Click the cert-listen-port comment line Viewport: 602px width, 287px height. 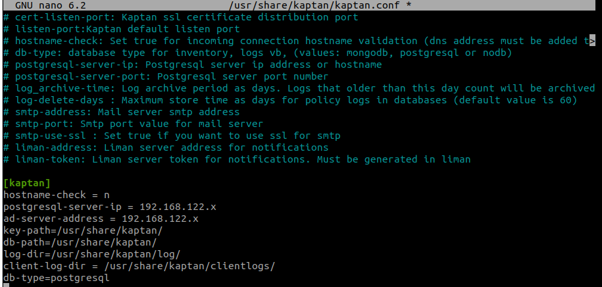tap(180, 17)
